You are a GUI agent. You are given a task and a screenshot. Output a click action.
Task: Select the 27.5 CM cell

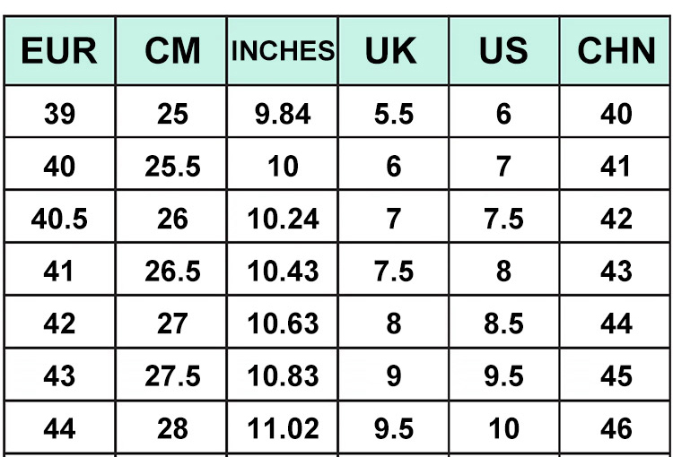(172, 375)
